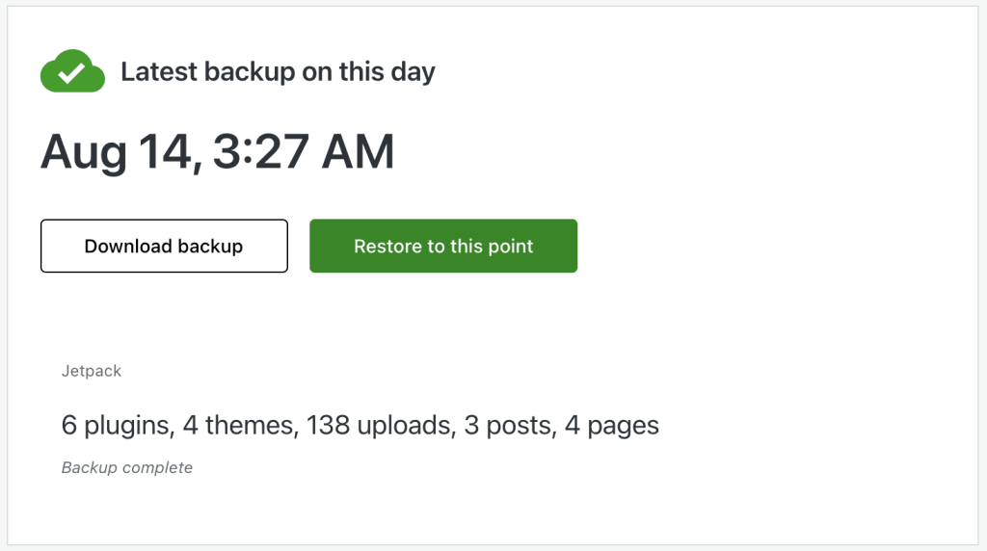Click the 138 uploads text
This screenshot has height=551, width=987.
point(381,425)
